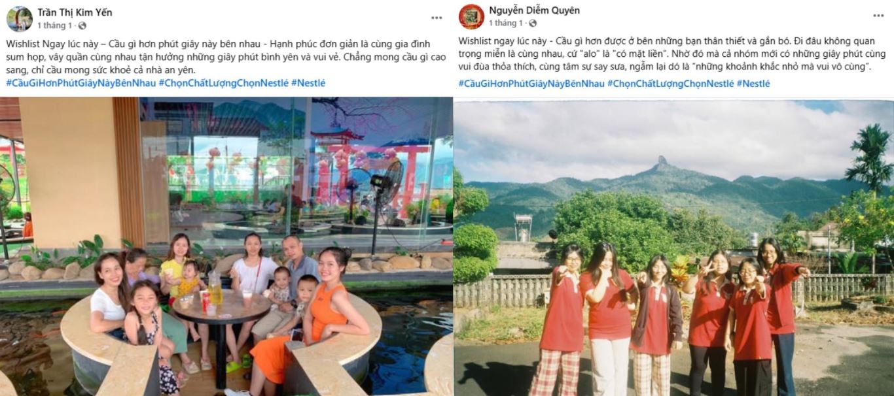Visit Nguyễn Diễm Quyên's profile name link
The width and height of the screenshot is (894, 396).
pyautogui.click(x=534, y=10)
